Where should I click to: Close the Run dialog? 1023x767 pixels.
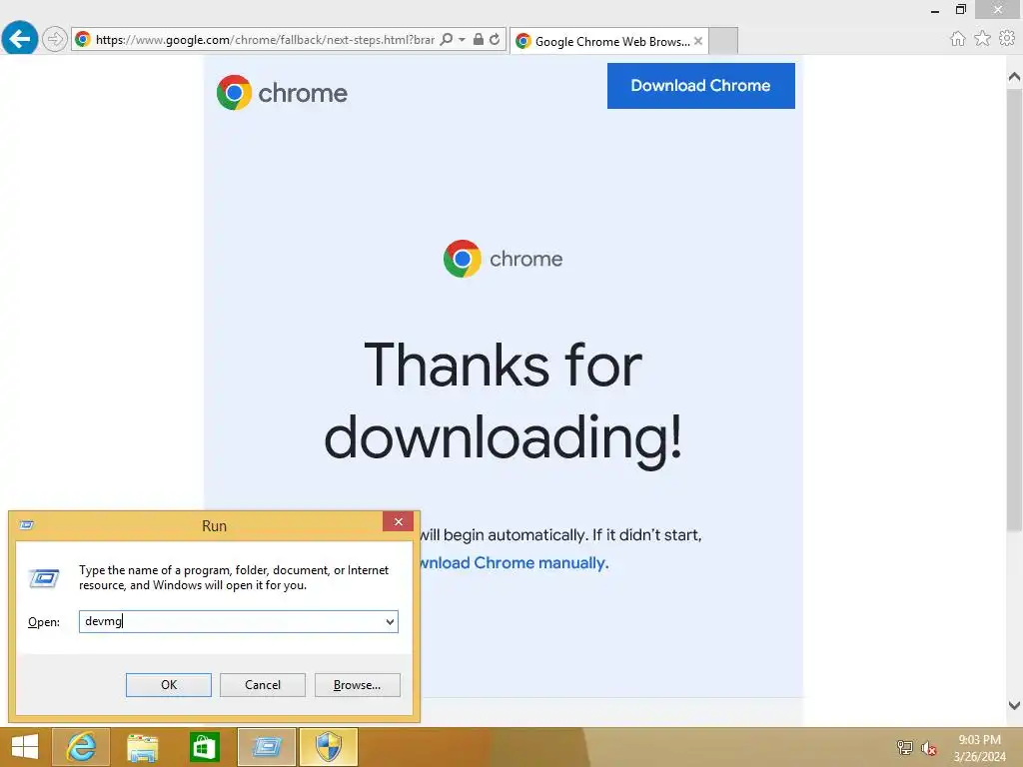[x=398, y=521]
